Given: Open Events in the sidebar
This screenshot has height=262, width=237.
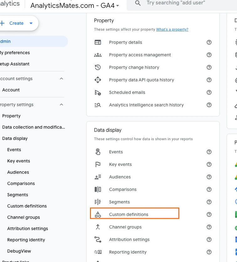Looking at the screenshot, I should [x=14, y=150].
